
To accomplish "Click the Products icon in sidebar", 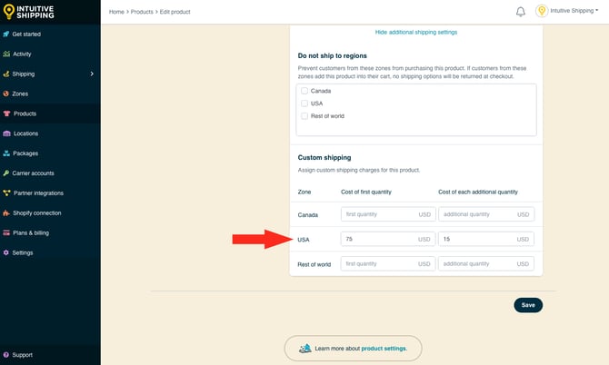I will [6, 113].
